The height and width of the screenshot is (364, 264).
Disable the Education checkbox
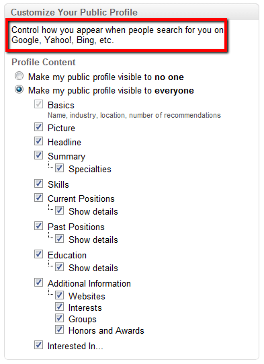pos(38,254)
